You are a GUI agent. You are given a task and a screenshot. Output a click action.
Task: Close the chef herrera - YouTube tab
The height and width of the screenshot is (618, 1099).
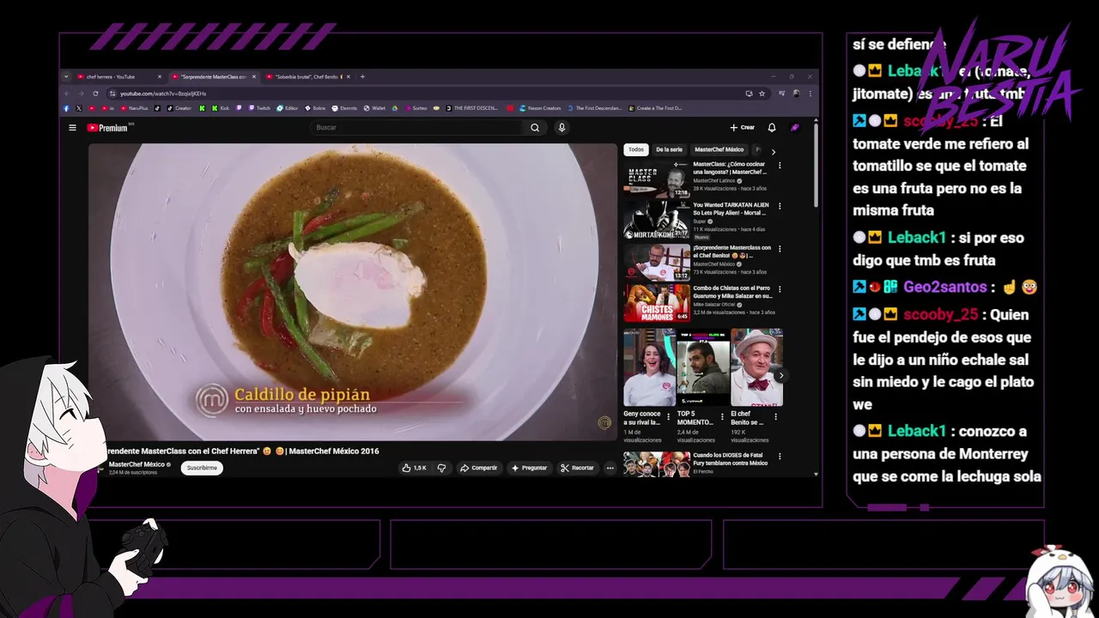coord(160,76)
